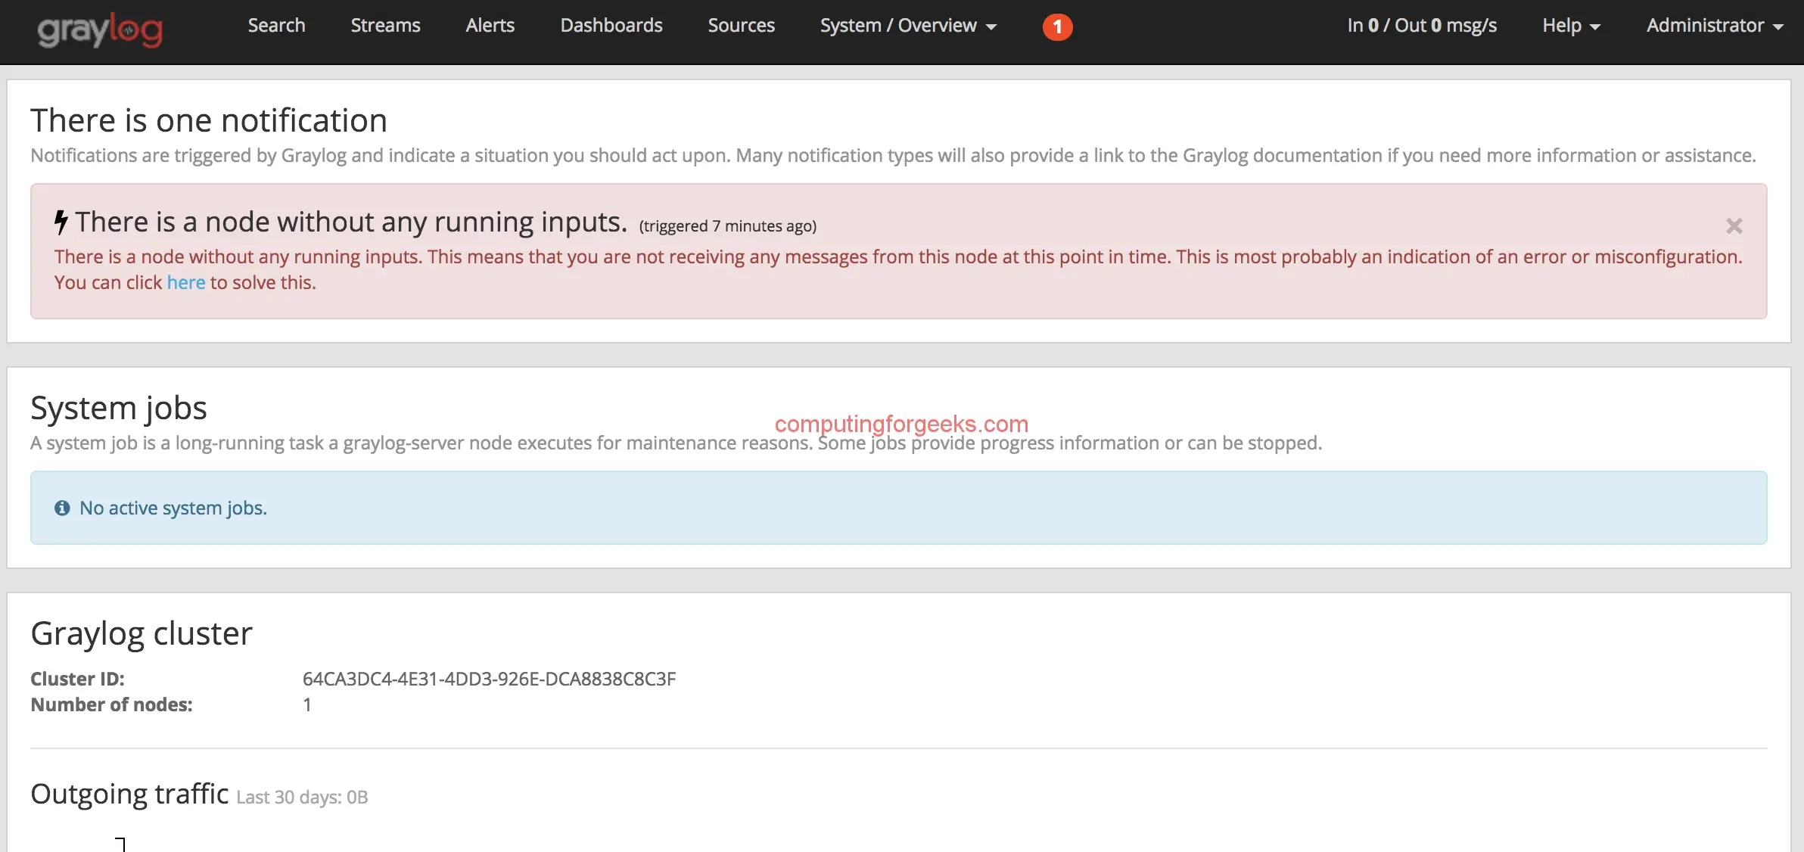Click the Graylog logo
1804x852 pixels.
coord(100,30)
